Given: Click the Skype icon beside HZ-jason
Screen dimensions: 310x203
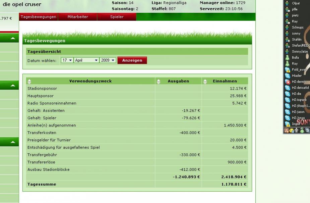Looking at the screenshot, I should point(287,112).
